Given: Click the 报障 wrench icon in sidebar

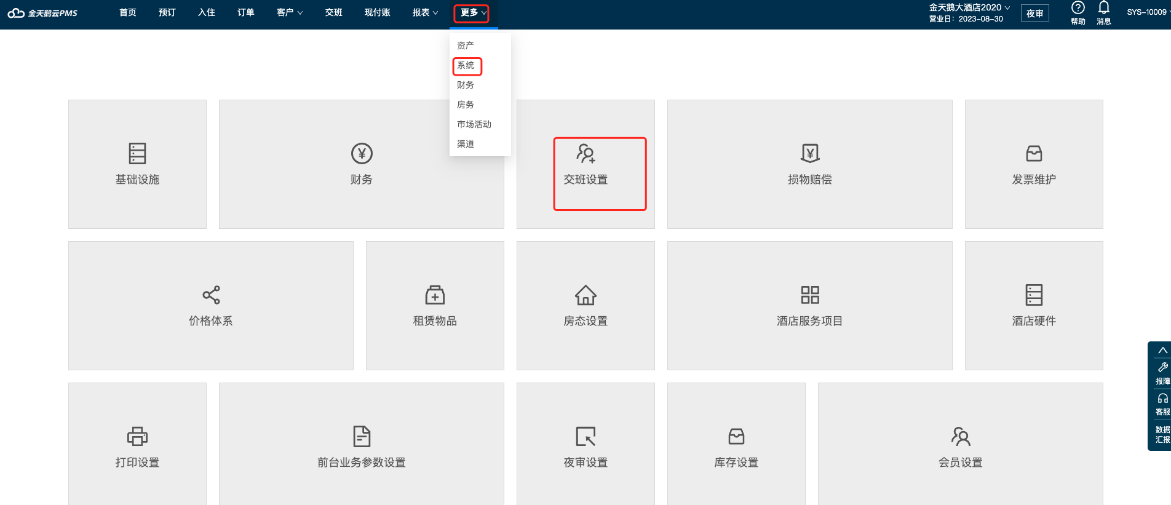Looking at the screenshot, I should [x=1162, y=367].
